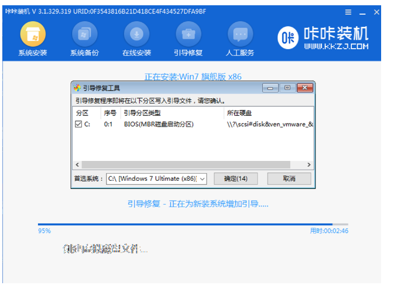Maximize the 引导修复工具 dialog
Image resolution: width=394 pixels, height=292 pixels.
tap(287, 88)
